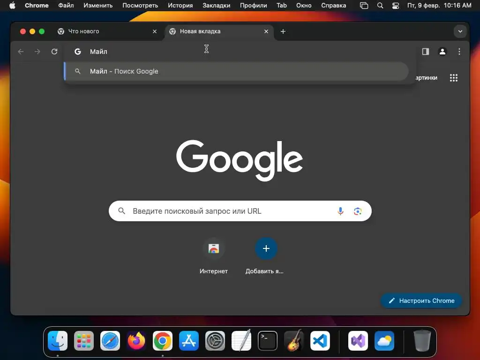Click the date and time in the menu bar
The width and height of the screenshot is (480, 360).
coord(439,5)
